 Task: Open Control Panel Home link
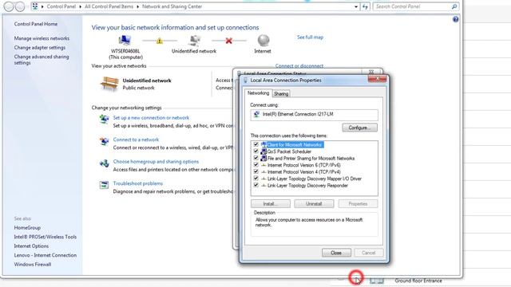coord(35,24)
